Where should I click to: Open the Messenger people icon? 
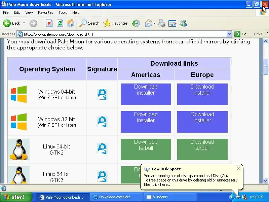click(183, 23)
